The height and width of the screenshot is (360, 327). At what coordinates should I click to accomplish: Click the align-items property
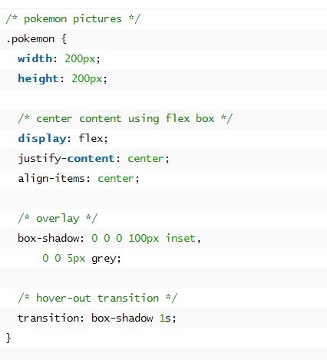tap(51, 178)
